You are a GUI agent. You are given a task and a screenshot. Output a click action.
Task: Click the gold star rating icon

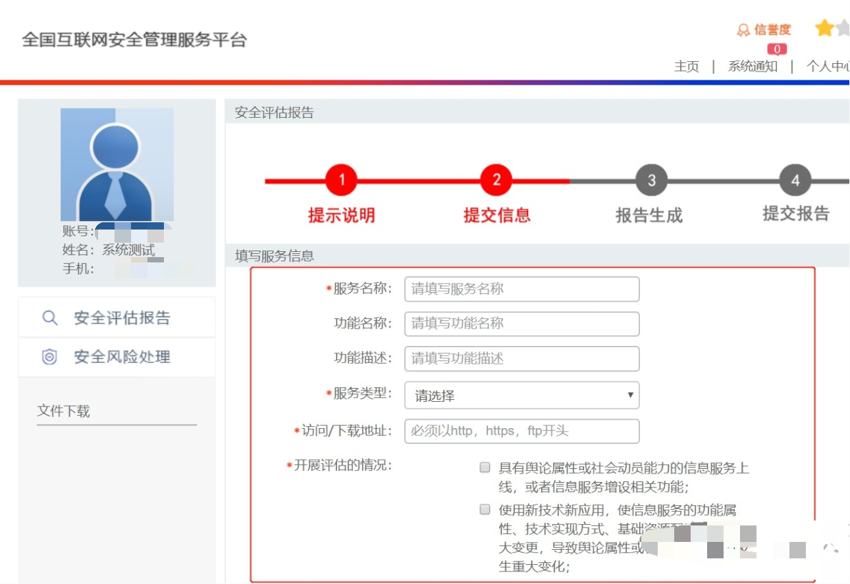coord(824,28)
